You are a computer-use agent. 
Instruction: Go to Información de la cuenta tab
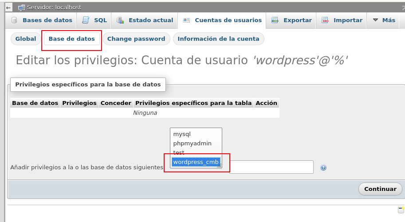(218, 39)
